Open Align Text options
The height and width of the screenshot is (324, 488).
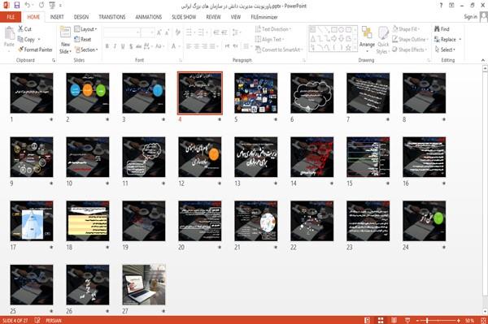(269, 40)
